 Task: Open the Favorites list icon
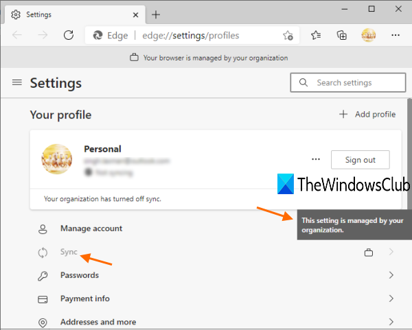(316, 35)
